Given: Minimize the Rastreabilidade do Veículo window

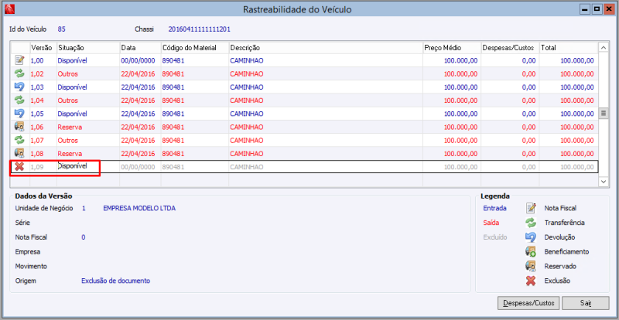Looking at the screenshot, I should coord(587,9).
